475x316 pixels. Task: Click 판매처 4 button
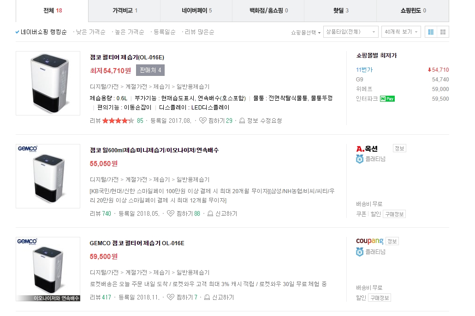(150, 70)
